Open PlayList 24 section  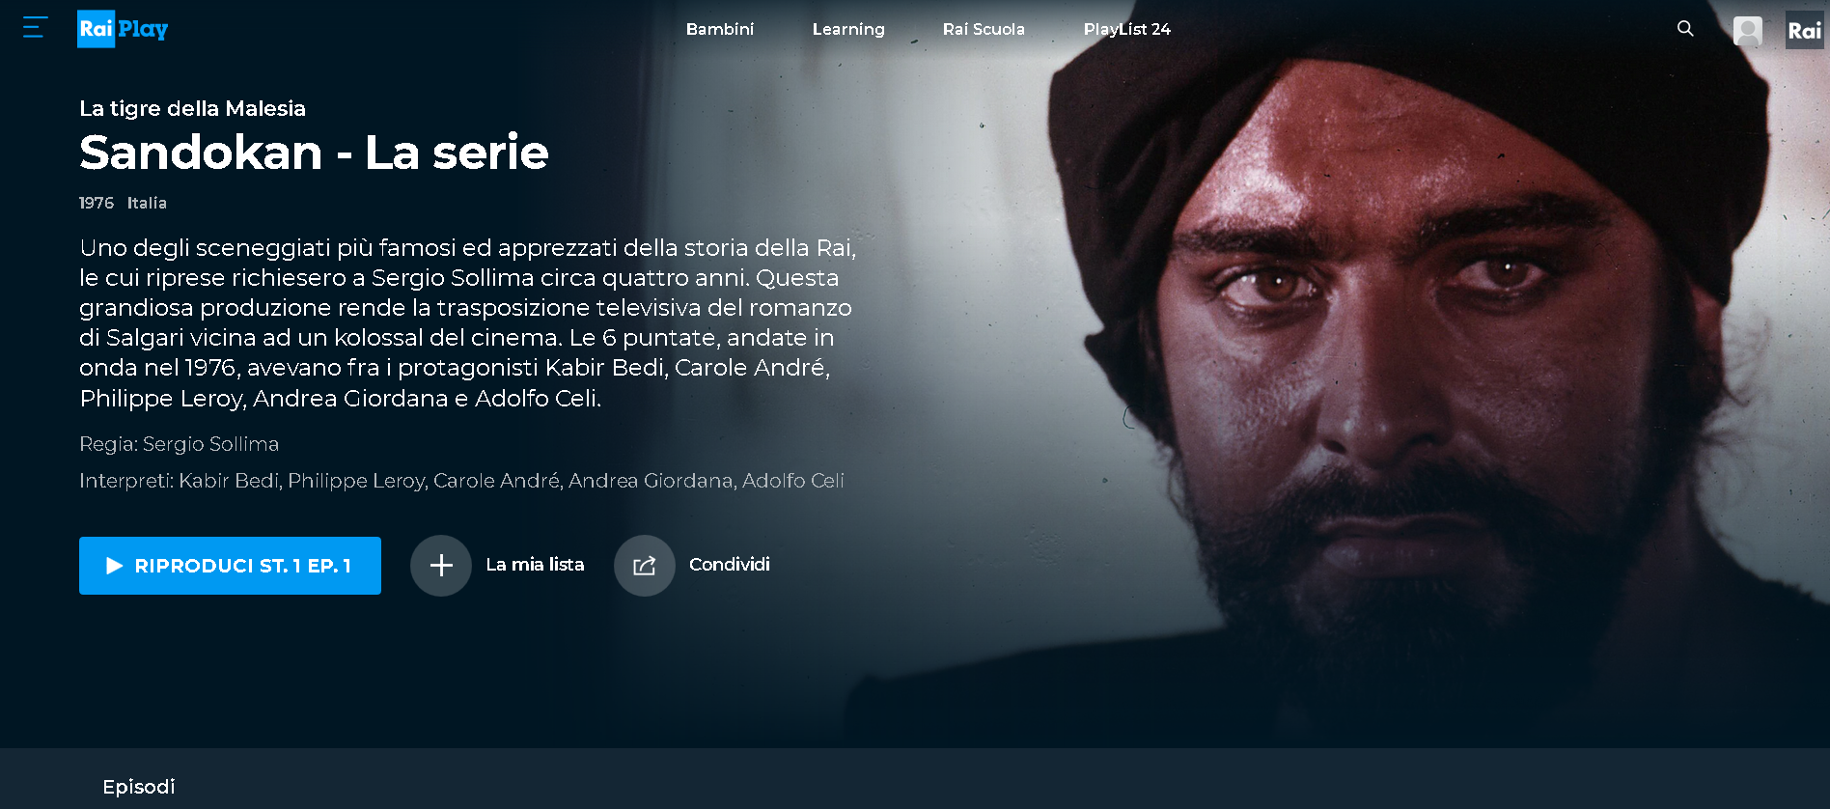tap(1127, 29)
